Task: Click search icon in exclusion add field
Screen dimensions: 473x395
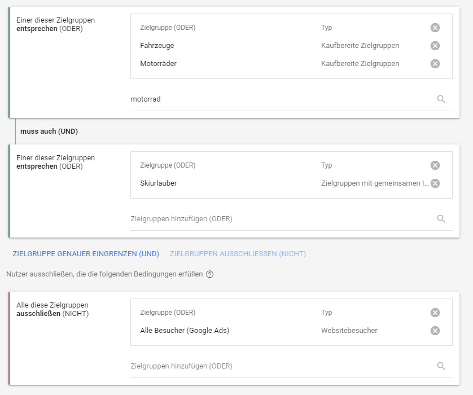Action: point(441,366)
